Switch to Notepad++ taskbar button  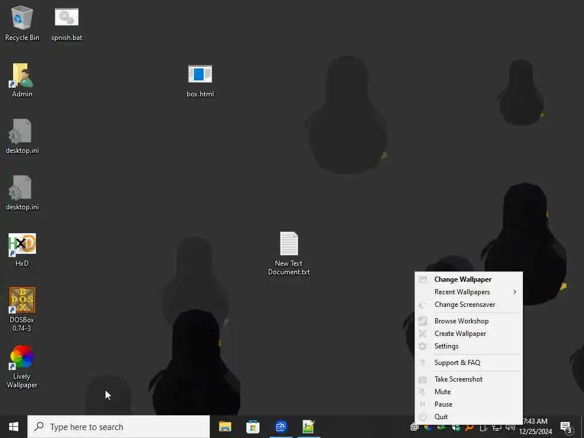(x=309, y=427)
